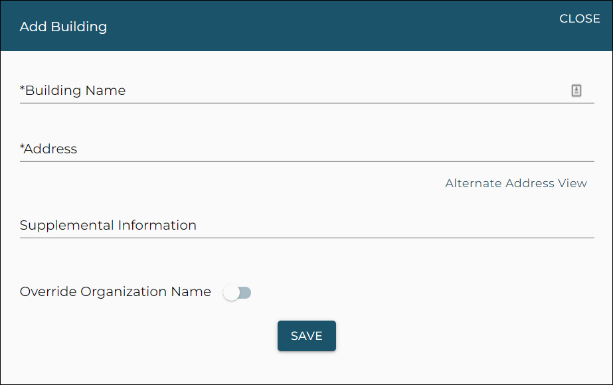Close the Add Building dialog

point(579,19)
